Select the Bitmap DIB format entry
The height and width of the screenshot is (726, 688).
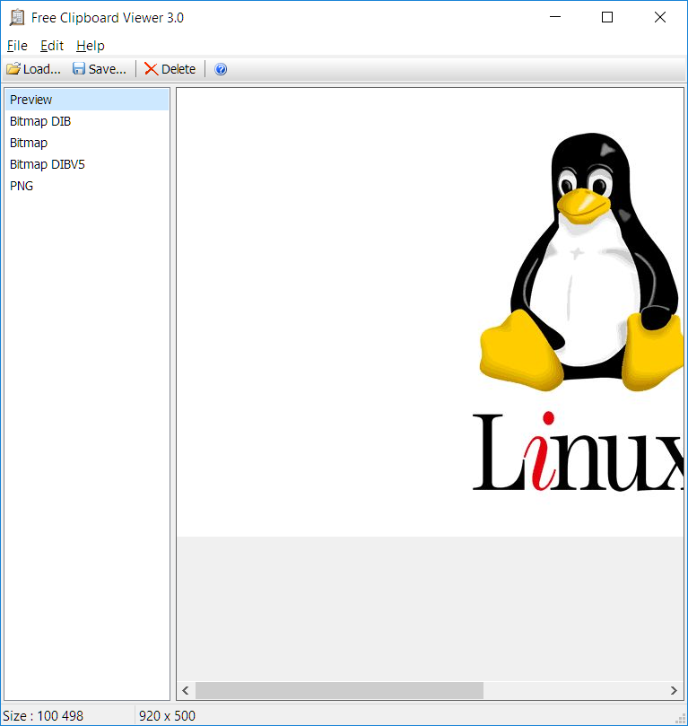click(x=87, y=121)
